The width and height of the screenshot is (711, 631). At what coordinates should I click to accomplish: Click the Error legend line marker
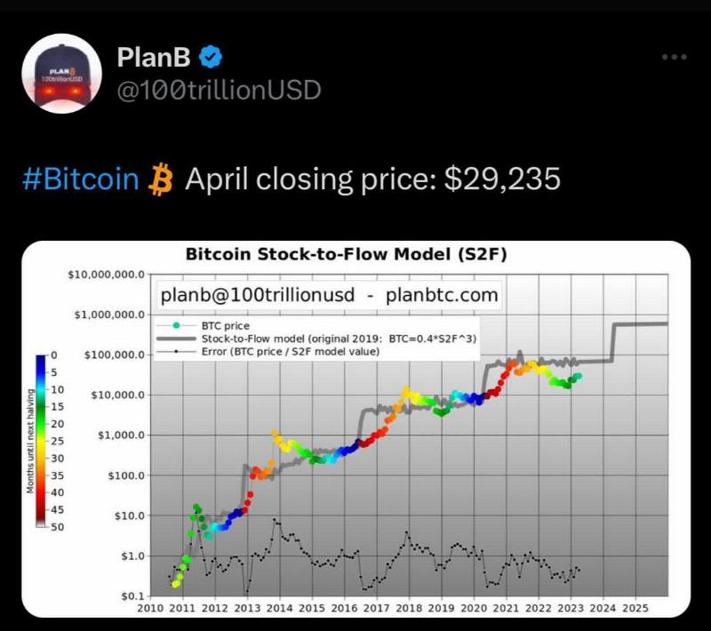pos(176,351)
